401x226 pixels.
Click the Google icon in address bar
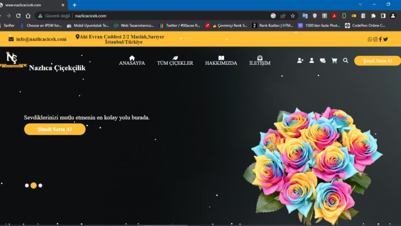273,16
